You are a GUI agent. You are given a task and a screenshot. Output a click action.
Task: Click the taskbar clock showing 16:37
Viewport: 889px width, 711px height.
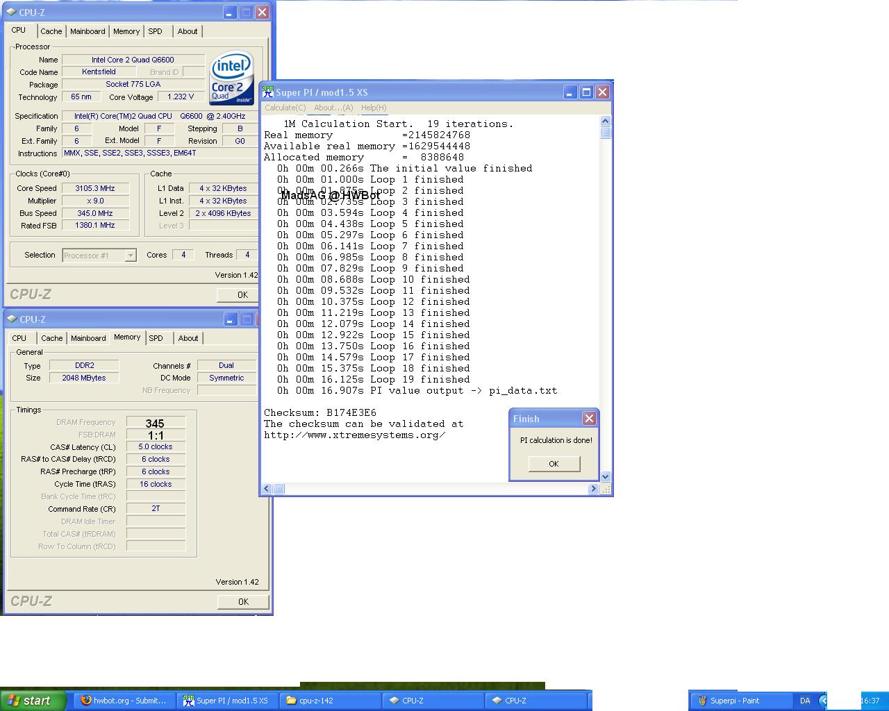[870, 701]
